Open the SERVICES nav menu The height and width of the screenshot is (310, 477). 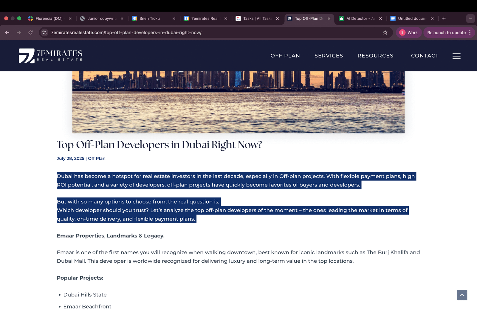click(x=329, y=56)
